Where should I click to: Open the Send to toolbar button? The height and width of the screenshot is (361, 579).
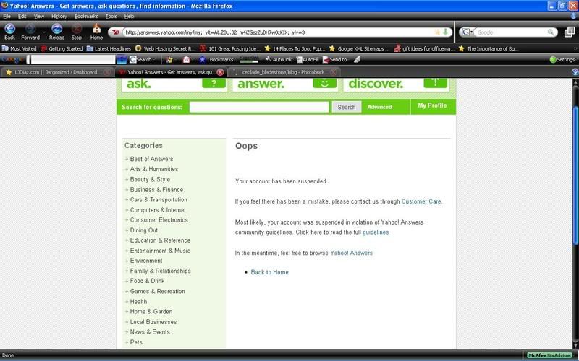pyautogui.click(x=334, y=59)
